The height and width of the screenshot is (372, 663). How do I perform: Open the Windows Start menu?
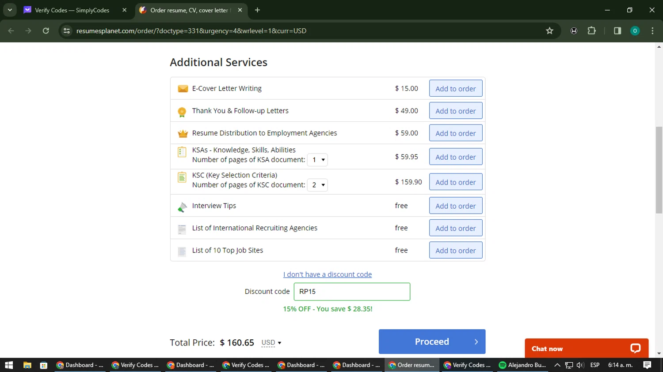pyautogui.click(x=9, y=365)
